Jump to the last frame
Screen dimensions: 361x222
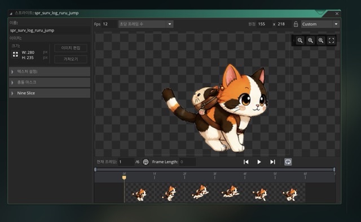click(x=272, y=162)
